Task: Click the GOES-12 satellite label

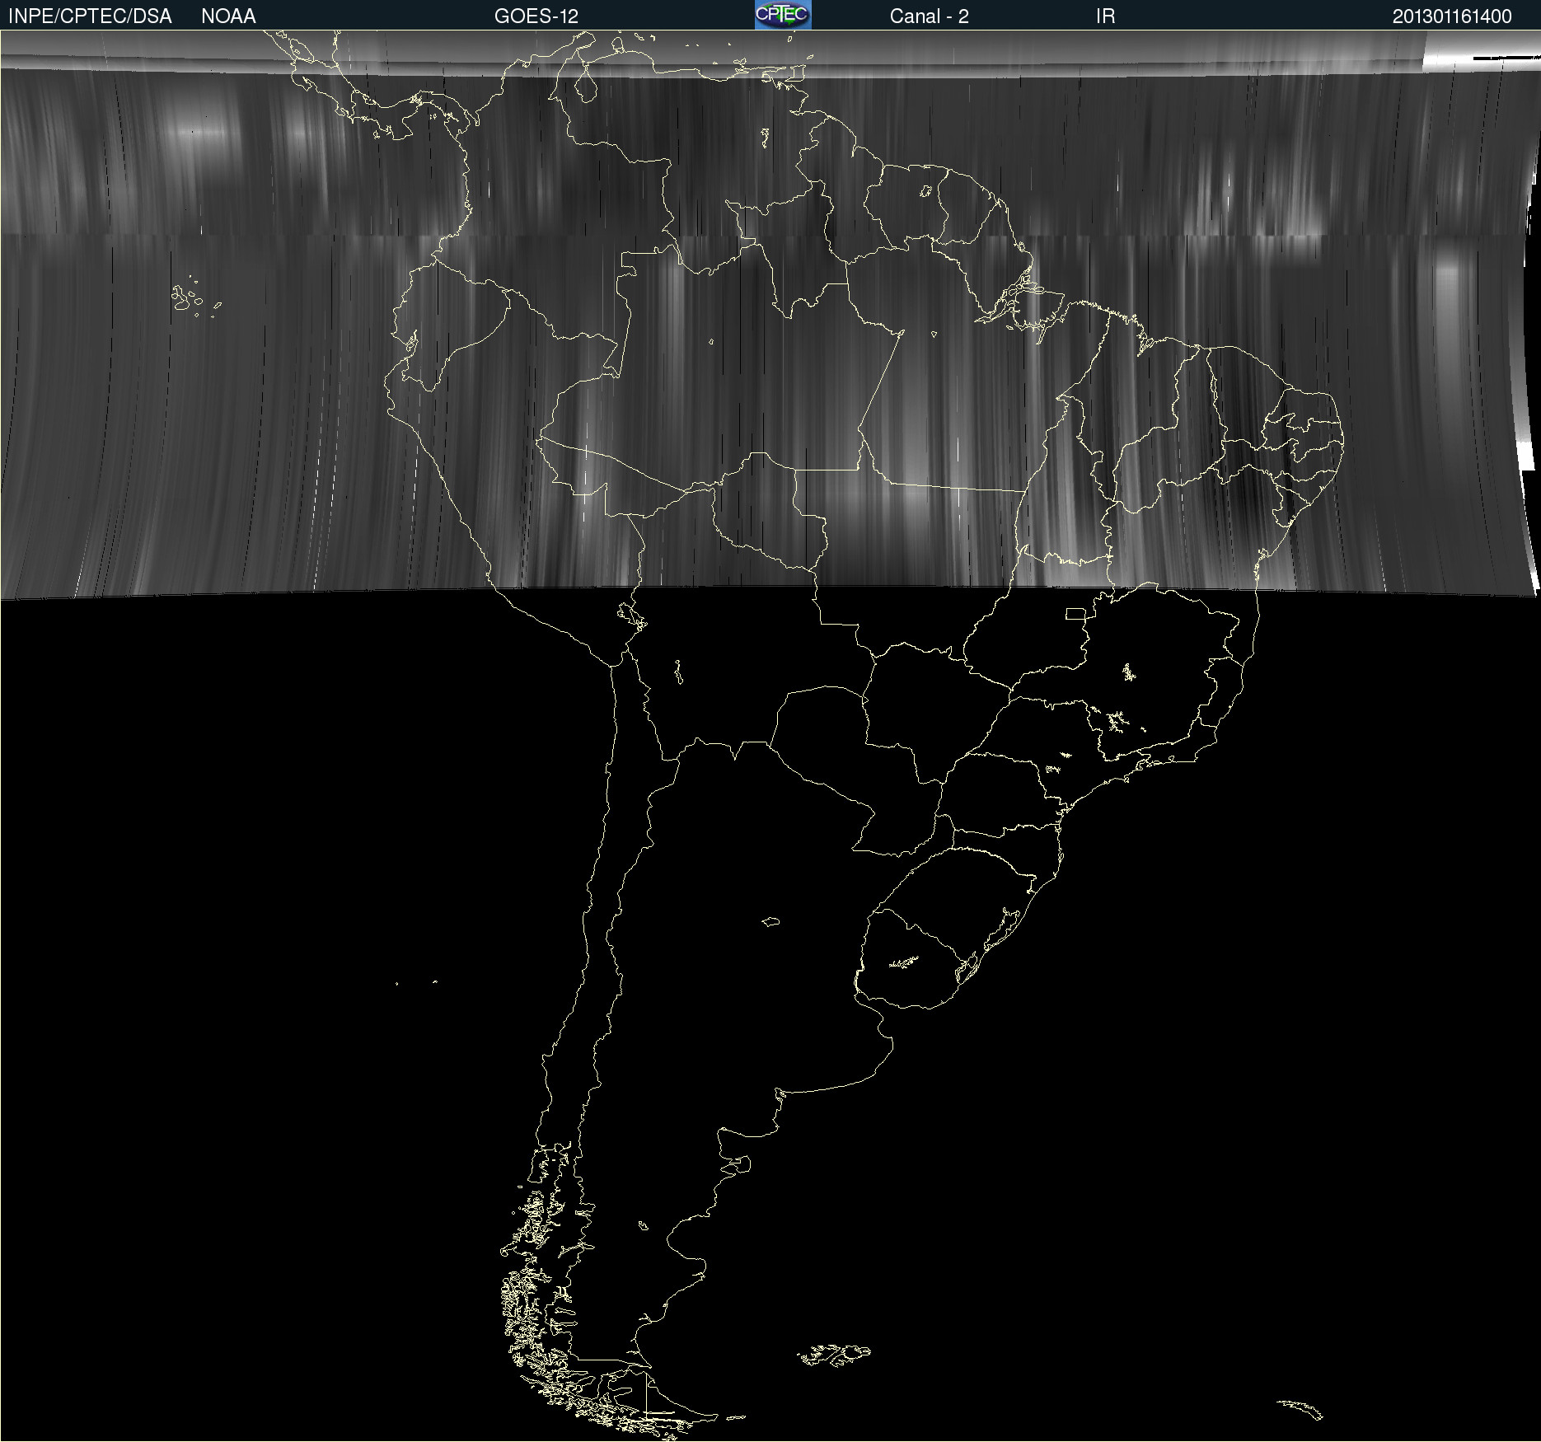Action: [536, 16]
